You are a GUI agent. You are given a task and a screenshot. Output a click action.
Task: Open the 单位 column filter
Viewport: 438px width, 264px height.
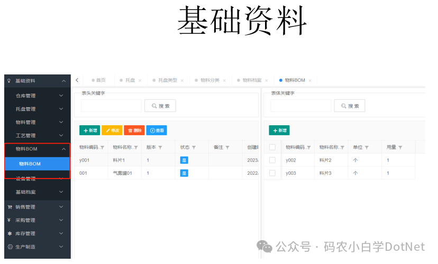pos(367,148)
